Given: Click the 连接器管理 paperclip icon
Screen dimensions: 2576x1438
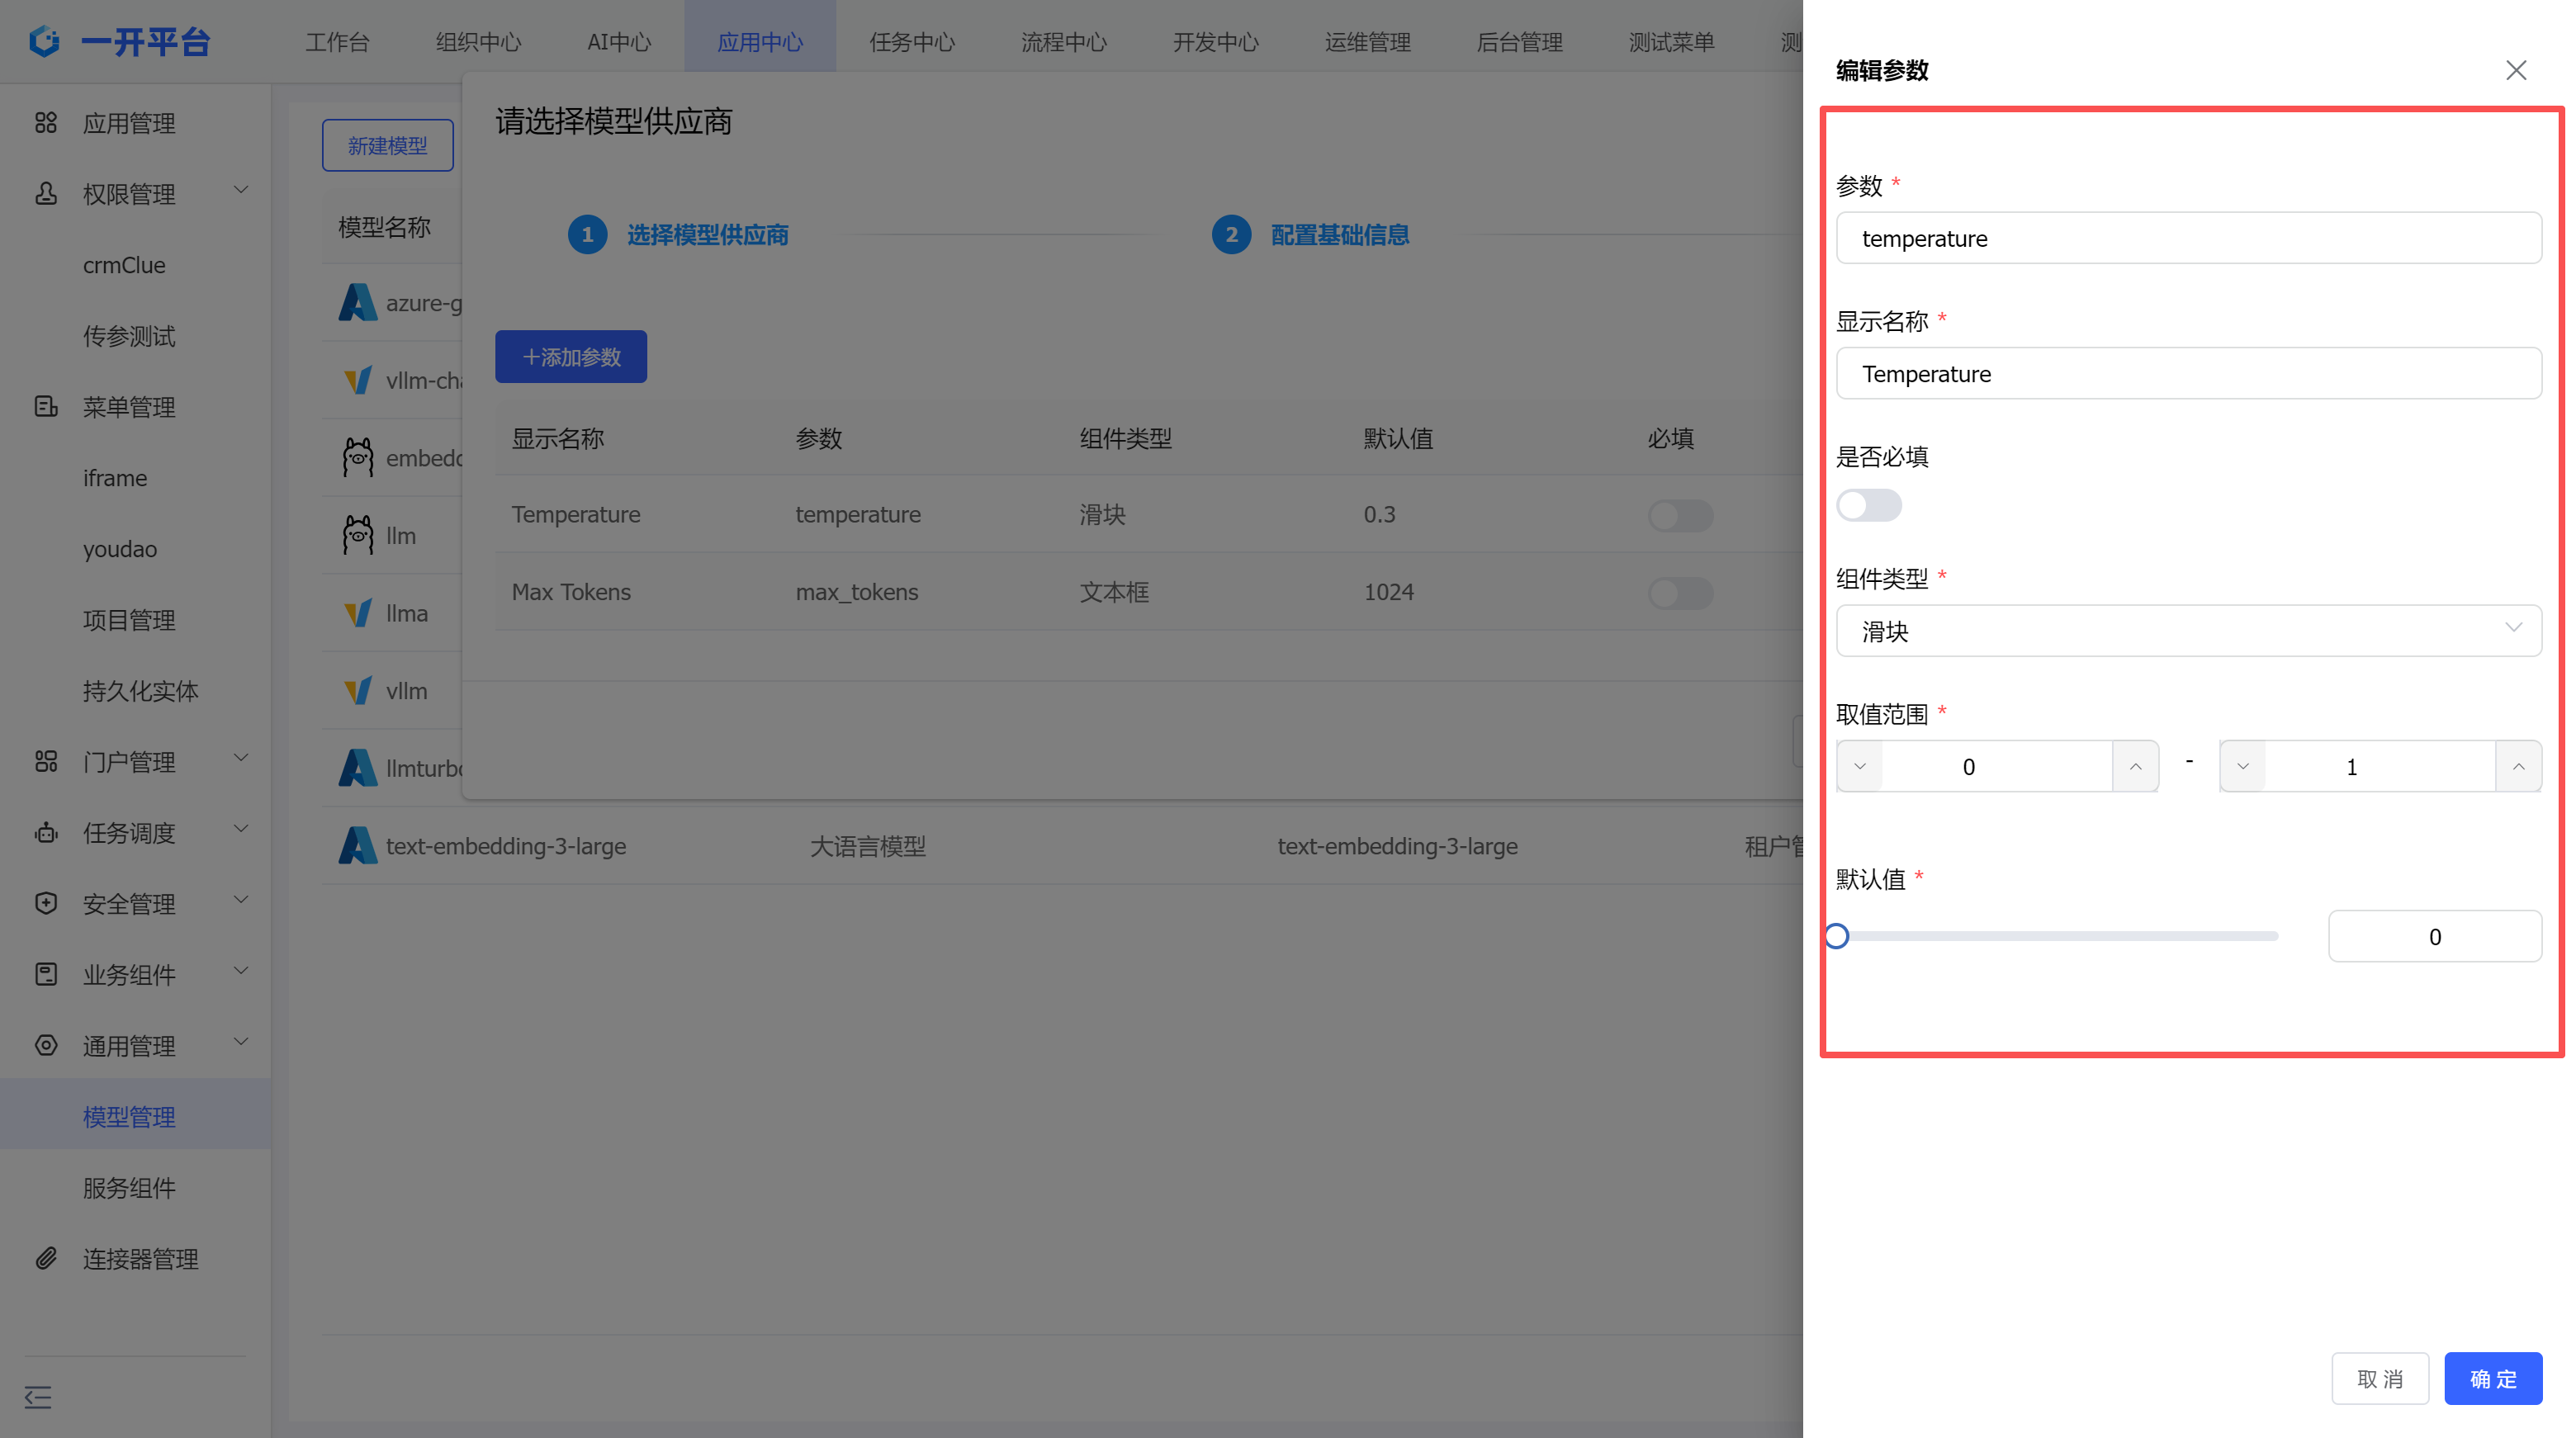Looking at the screenshot, I should (46, 1258).
